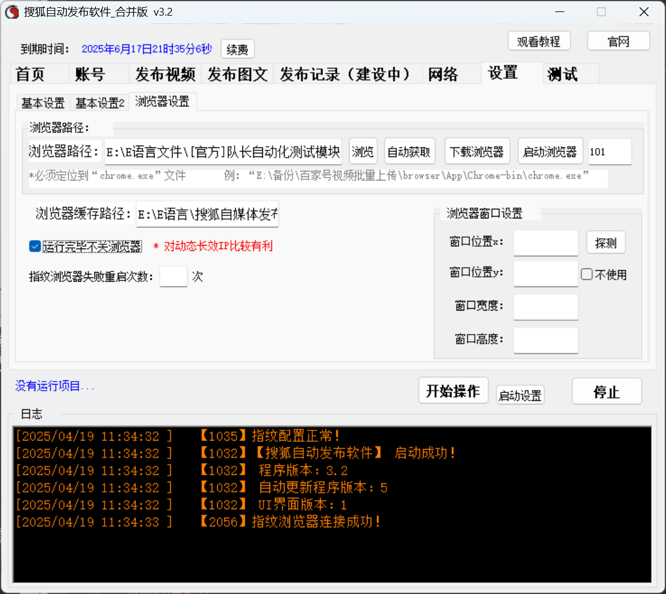Click the 探测 detect button

pos(606,243)
